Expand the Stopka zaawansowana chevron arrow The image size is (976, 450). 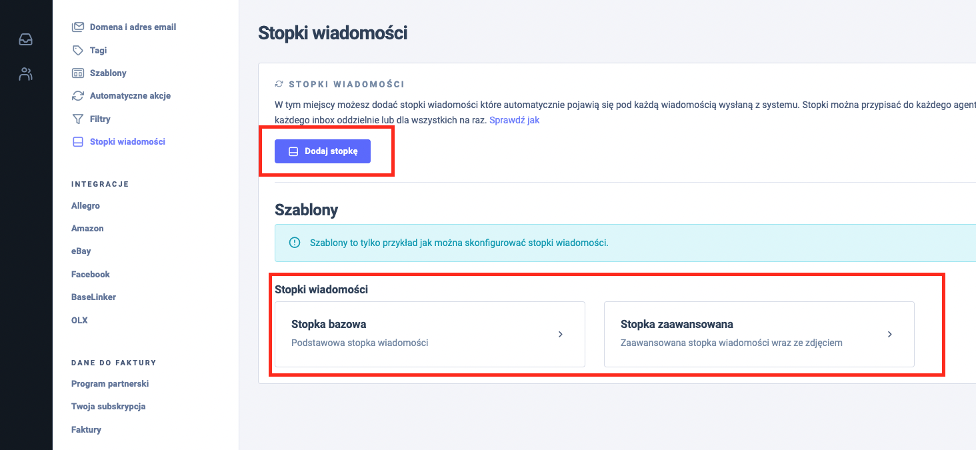pyautogui.click(x=890, y=335)
